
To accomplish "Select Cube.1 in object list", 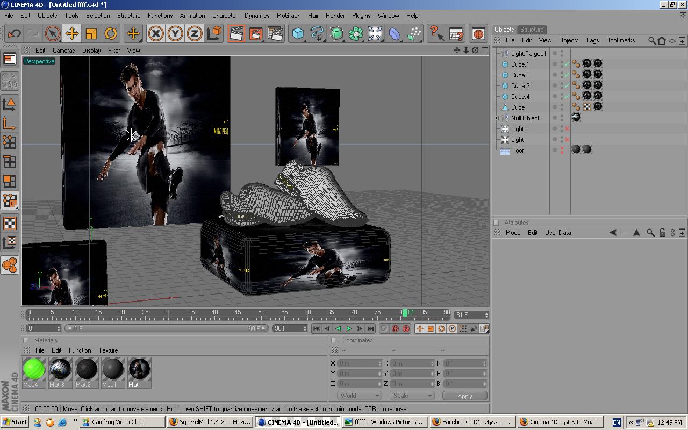I will coord(520,64).
